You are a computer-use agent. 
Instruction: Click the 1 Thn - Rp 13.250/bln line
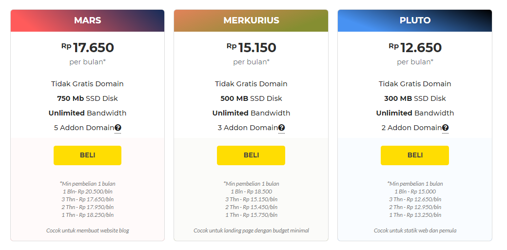pyautogui.click(x=415, y=215)
